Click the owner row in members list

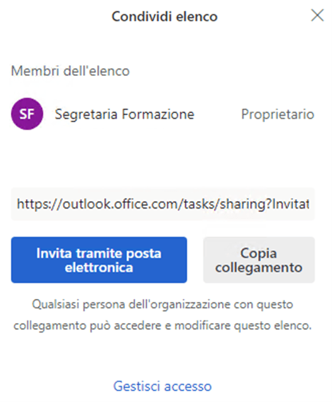tap(163, 114)
